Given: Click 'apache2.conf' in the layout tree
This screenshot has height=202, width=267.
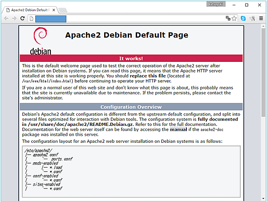Looking at the screenshot, I should point(45,155).
